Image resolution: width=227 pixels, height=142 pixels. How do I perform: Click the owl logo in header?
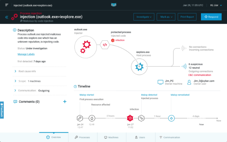[114, 5]
